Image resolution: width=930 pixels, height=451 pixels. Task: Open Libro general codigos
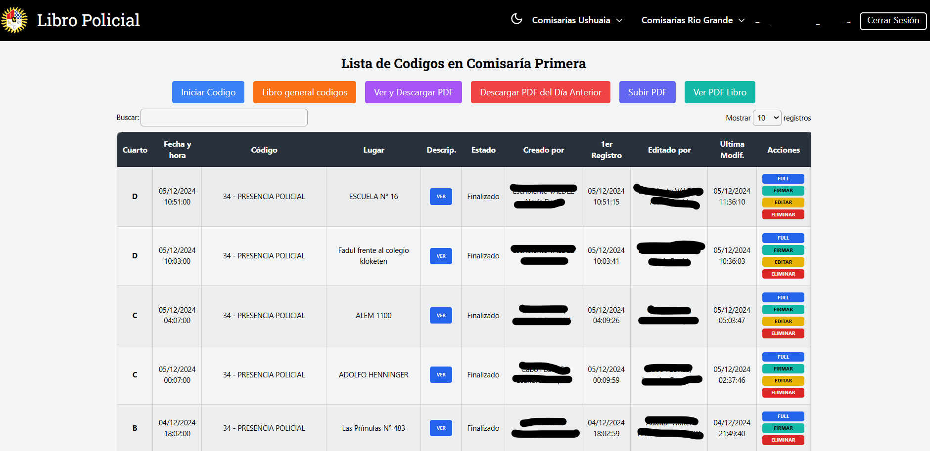click(304, 92)
